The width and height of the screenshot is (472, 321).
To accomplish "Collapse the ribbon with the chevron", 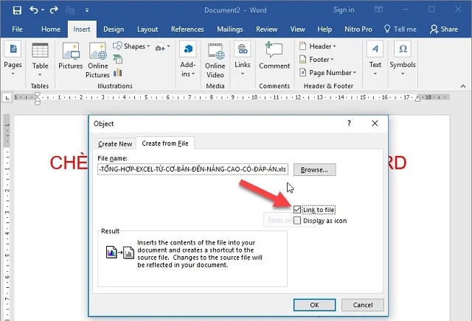I will (463, 86).
